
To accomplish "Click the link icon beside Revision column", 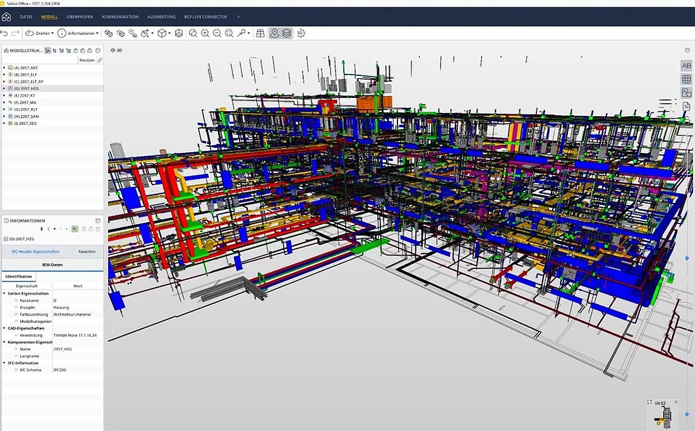I will tap(99, 60).
